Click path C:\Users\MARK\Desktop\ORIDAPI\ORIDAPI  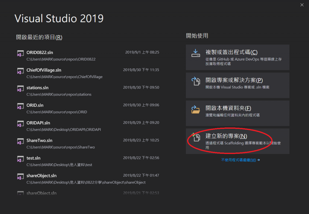64,130
